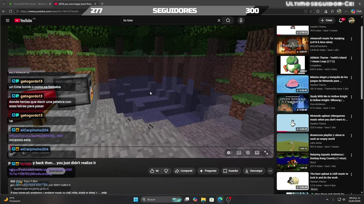Viewport: 364px width, 204px height.
Task: Open the Donkey Kong 1:04:34 thumbnail
Action: 293,161
